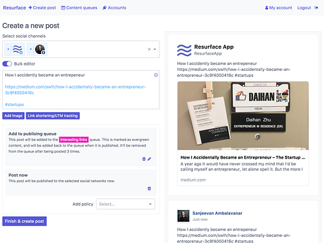Screen dimensions: 324x243
Task: Toggle the Bulk editor switch
Action: 7,64
